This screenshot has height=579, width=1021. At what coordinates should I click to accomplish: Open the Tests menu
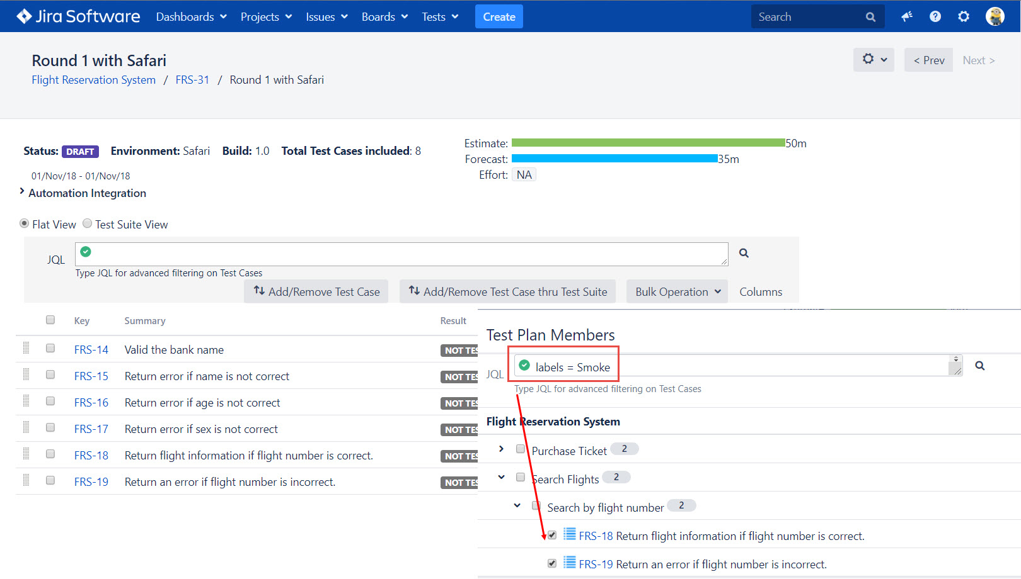pos(440,17)
